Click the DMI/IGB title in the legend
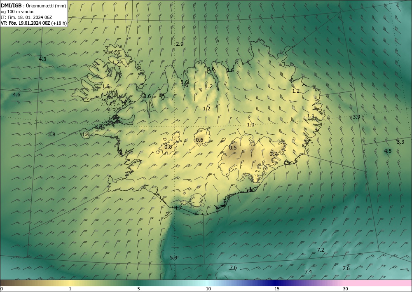Screen dimensions: 412x292 coord(11,6)
